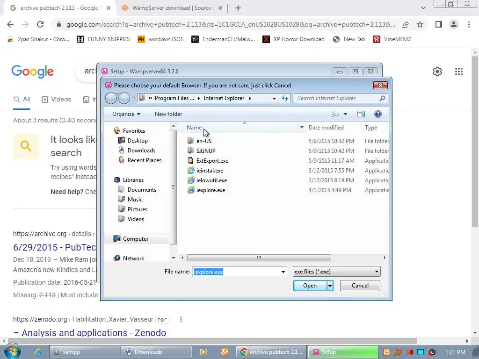The height and width of the screenshot is (359, 479).
Task: Open the change view options arrow
Action: (345, 114)
